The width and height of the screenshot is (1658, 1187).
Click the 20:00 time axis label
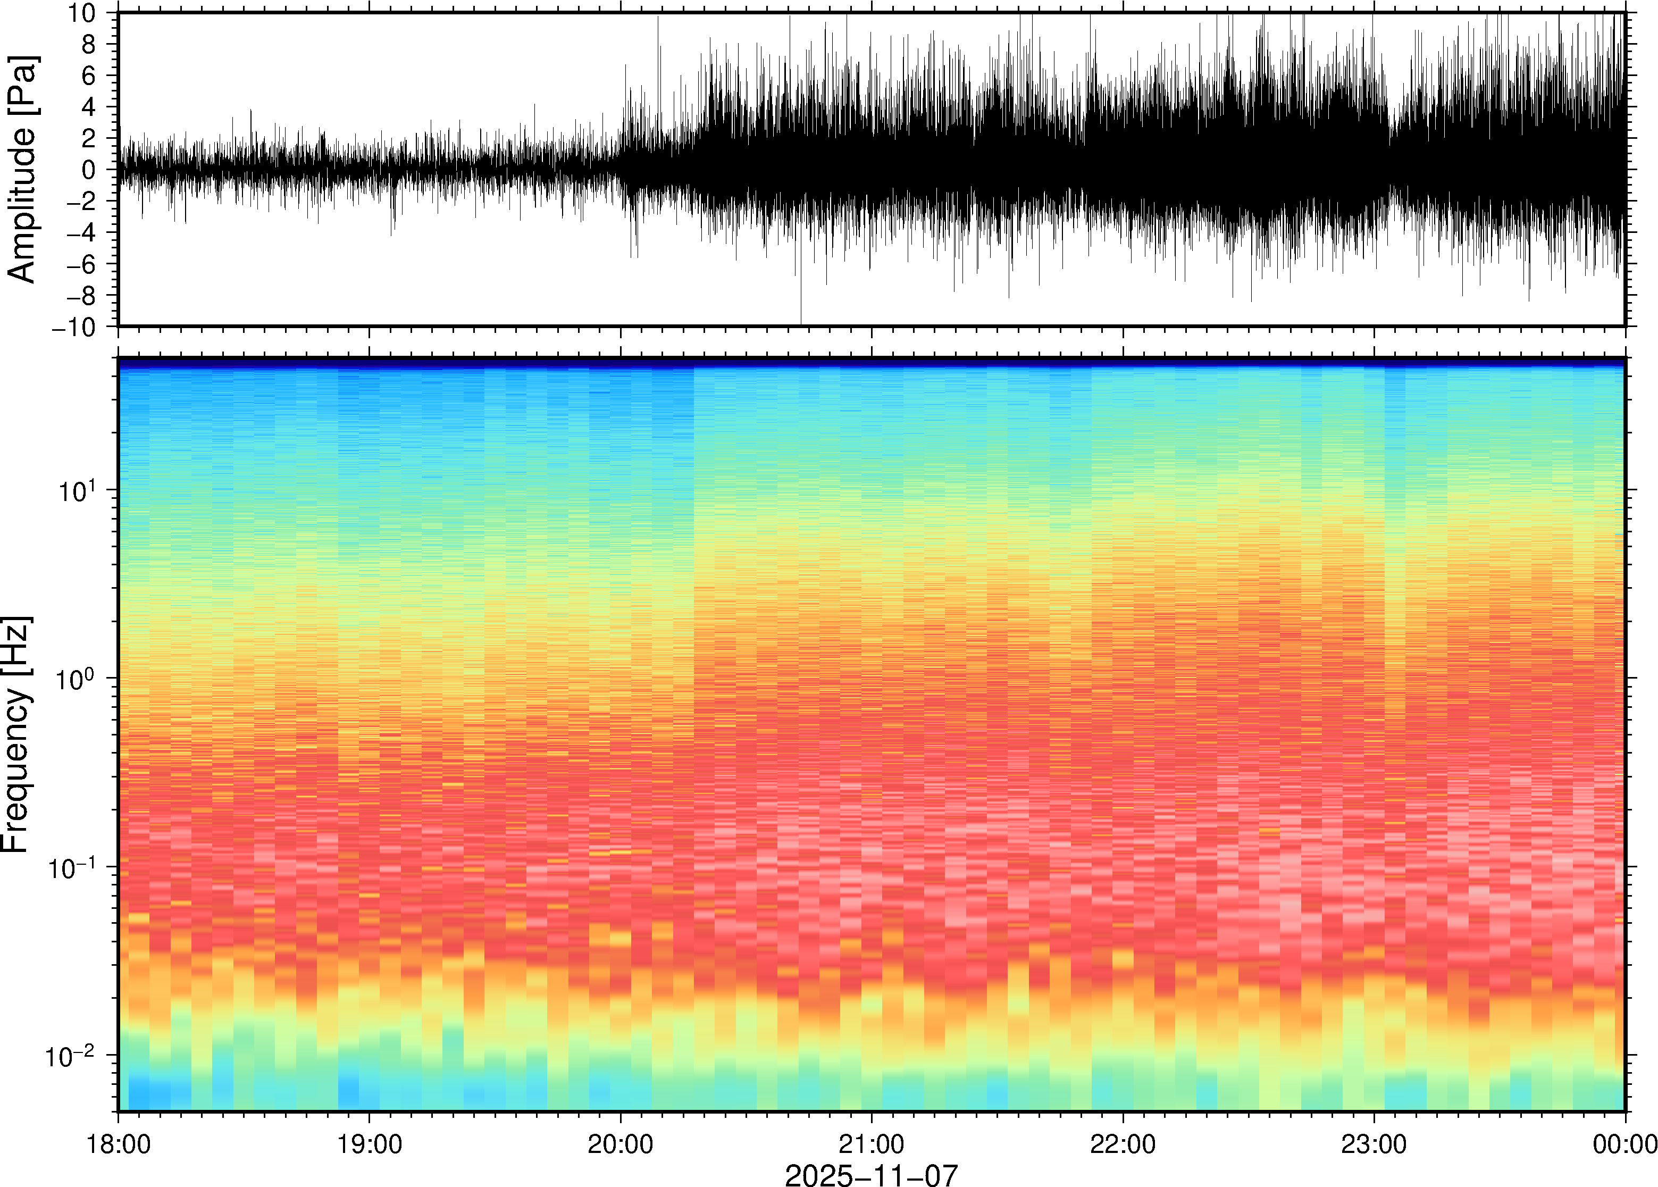pyautogui.click(x=621, y=1144)
